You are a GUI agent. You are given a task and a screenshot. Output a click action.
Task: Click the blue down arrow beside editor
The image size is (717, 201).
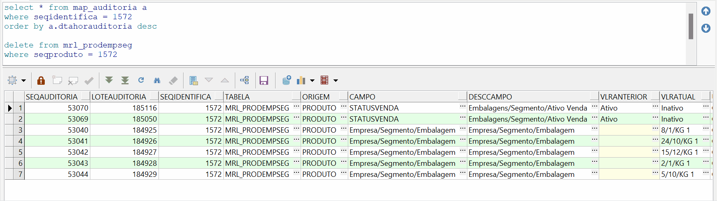pos(706,28)
